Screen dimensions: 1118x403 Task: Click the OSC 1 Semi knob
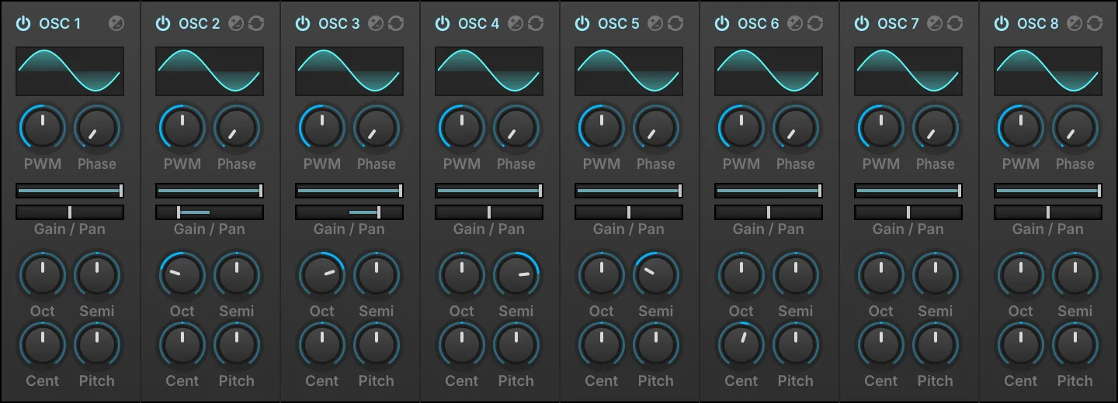pos(97,274)
